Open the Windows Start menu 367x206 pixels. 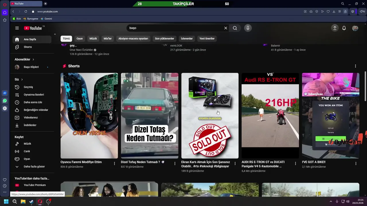(6, 201)
